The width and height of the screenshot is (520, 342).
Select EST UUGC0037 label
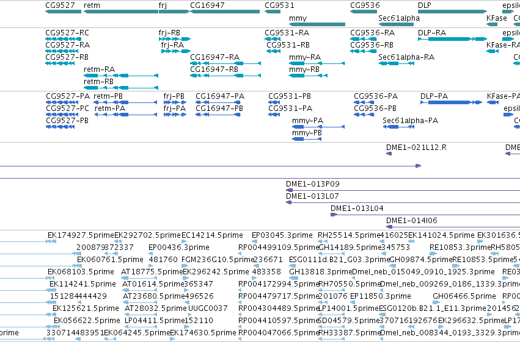(208, 309)
